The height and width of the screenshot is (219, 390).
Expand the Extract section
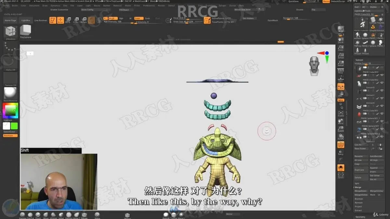(x=358, y=211)
